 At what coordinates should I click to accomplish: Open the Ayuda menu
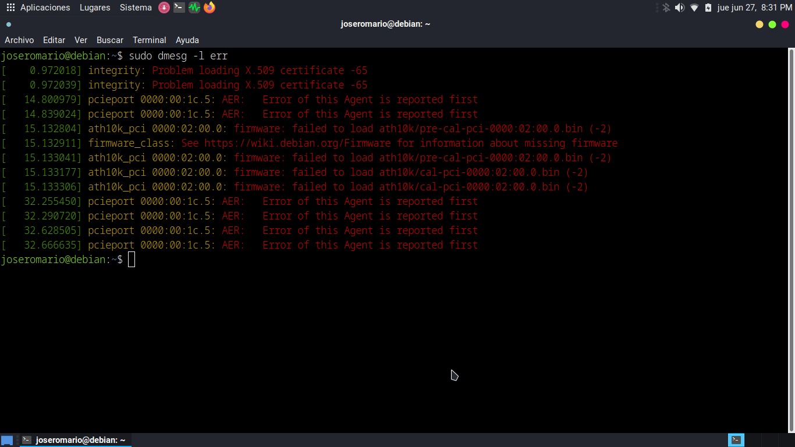pyautogui.click(x=187, y=40)
